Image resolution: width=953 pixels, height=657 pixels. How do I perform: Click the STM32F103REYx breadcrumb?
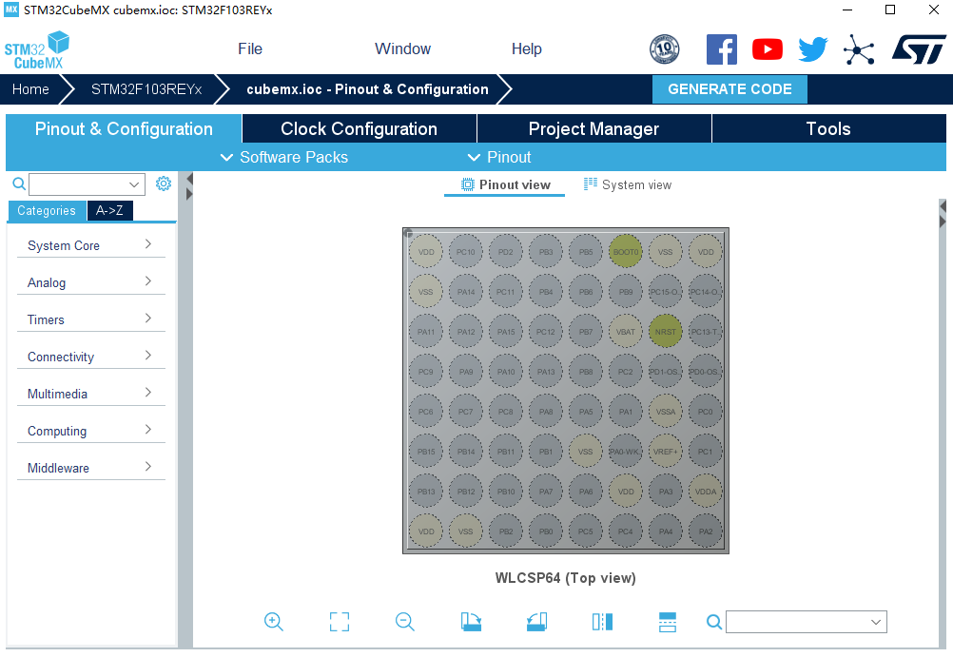coord(146,89)
